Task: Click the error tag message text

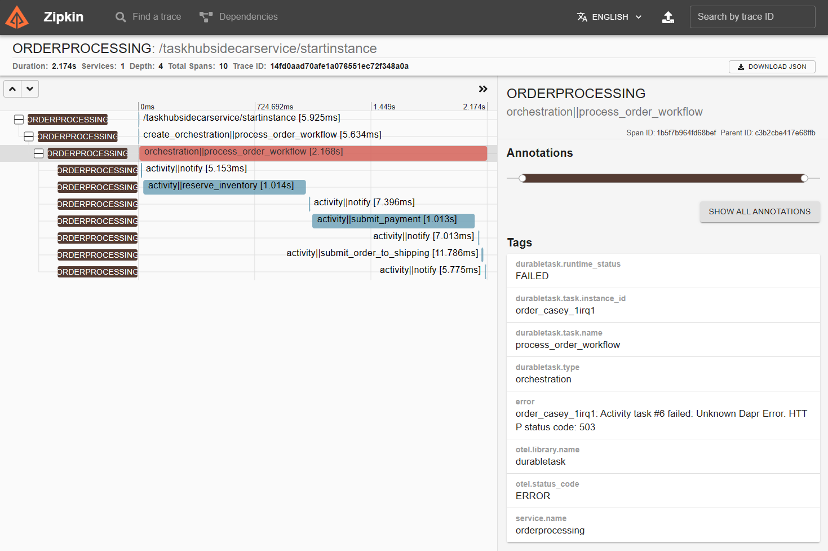Action: click(661, 421)
